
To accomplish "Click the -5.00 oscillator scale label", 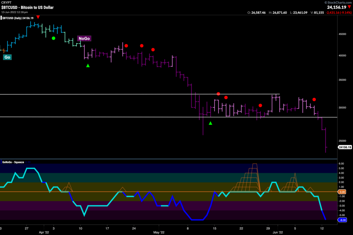I will [341, 215].
